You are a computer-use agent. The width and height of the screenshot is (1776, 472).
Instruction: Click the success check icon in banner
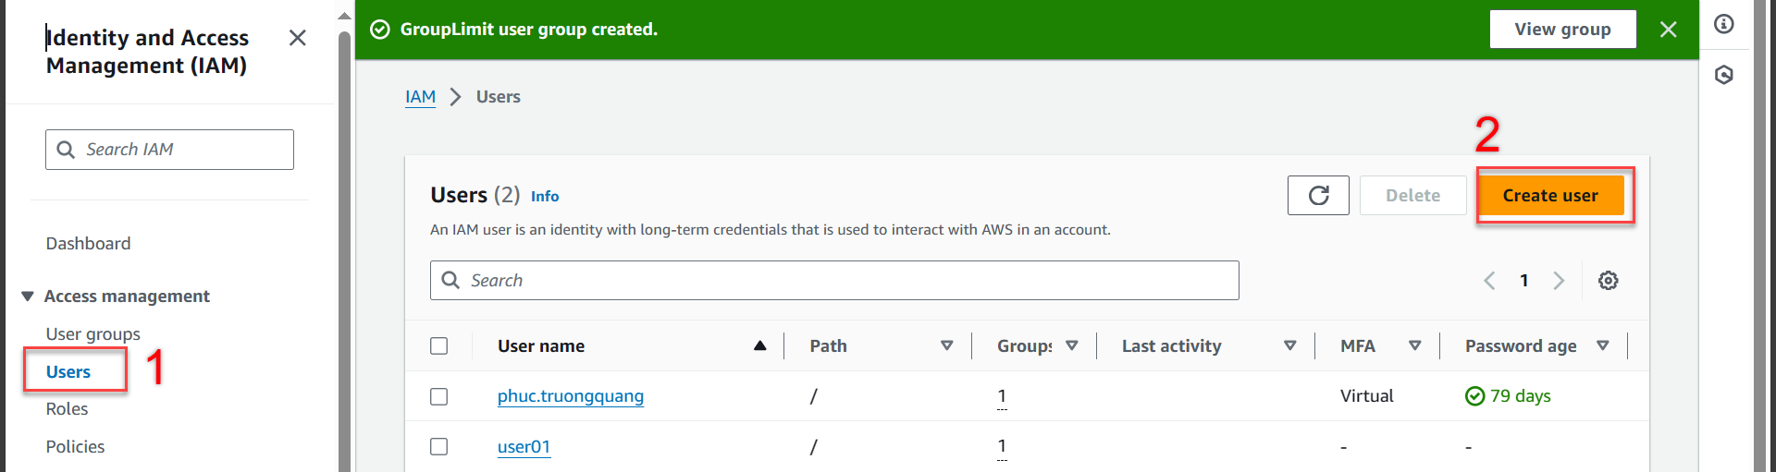click(x=379, y=30)
